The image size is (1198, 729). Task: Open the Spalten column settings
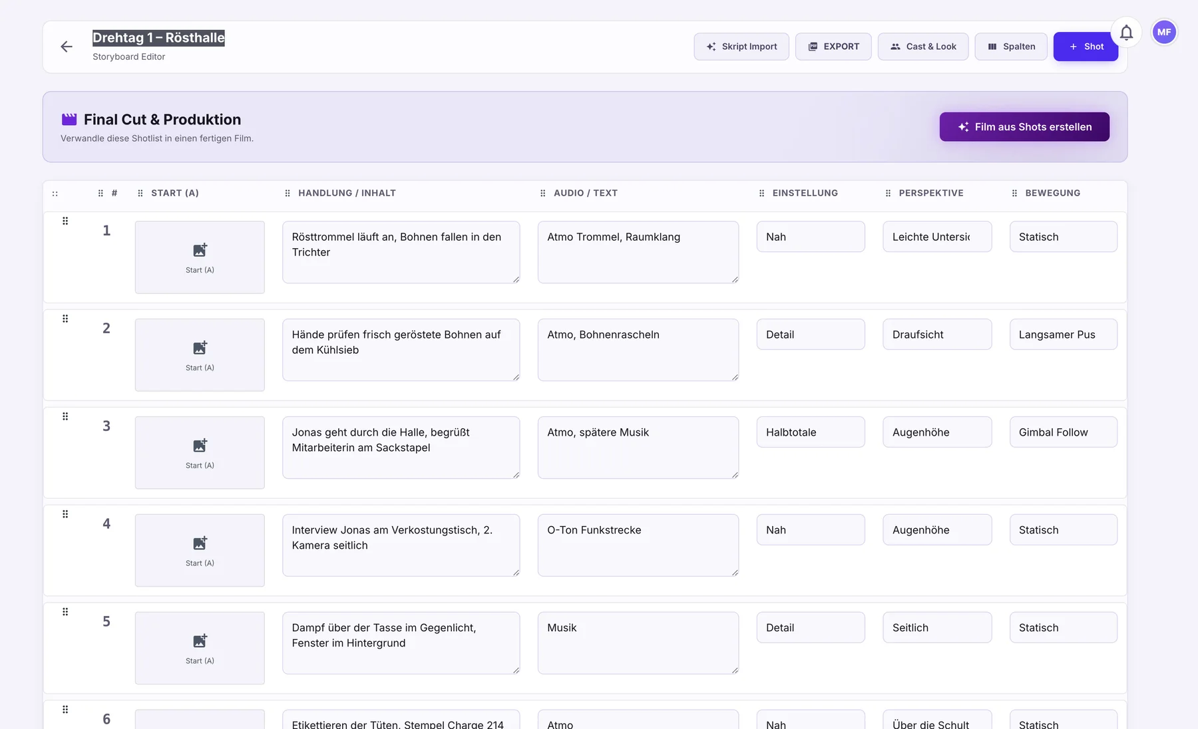[1011, 47]
